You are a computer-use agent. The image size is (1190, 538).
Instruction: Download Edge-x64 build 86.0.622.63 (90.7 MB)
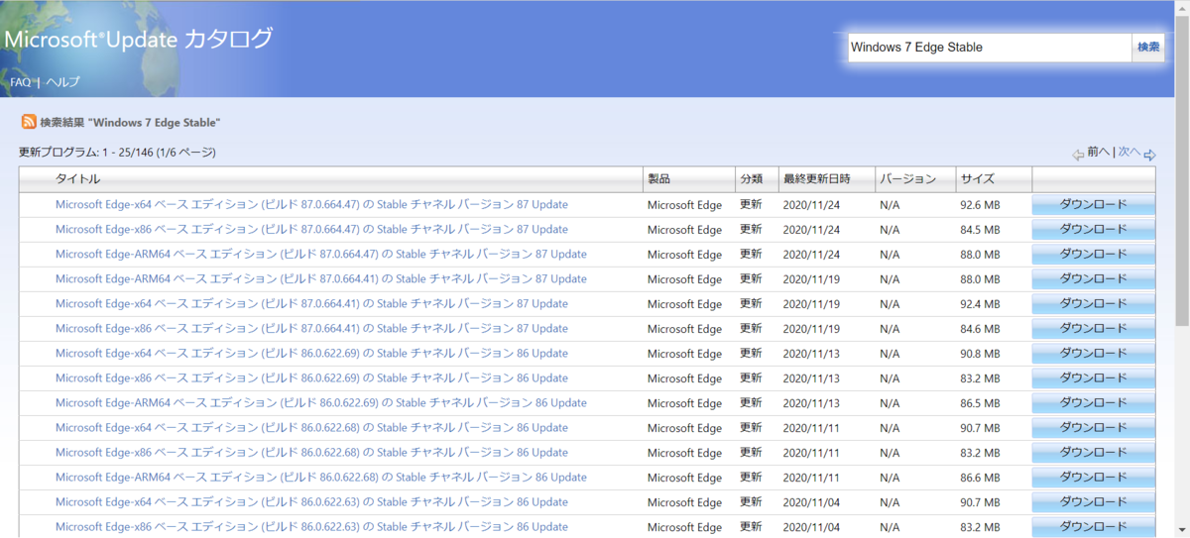pos(1094,502)
